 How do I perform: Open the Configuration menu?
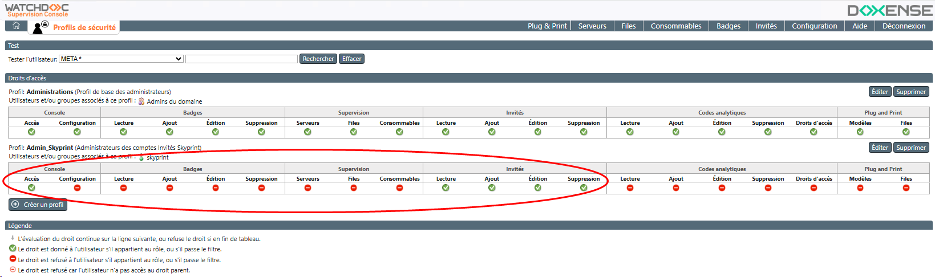(x=814, y=26)
